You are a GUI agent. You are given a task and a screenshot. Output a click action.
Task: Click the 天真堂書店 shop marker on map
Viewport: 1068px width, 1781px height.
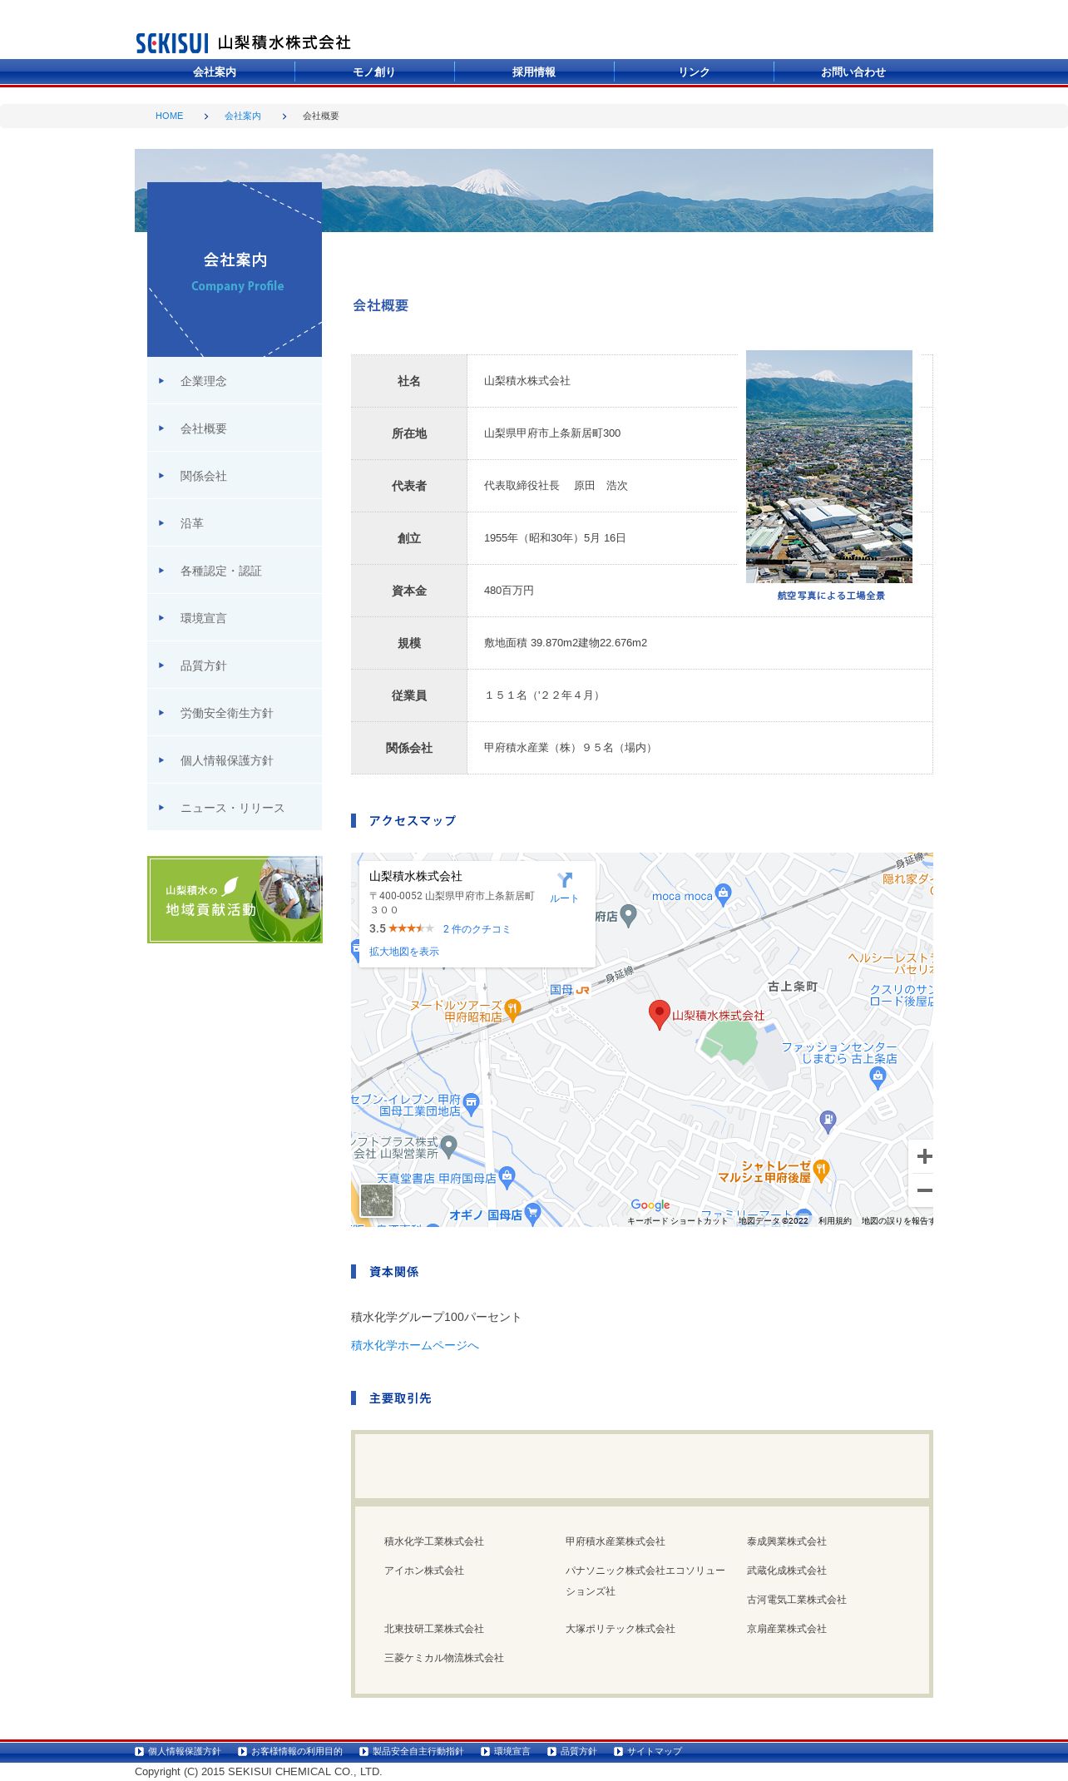507,1177
